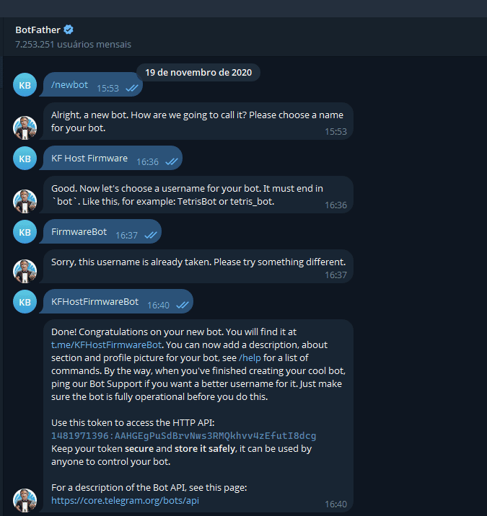Click BotFather avatar beside 'Sorry, this username' message
This screenshot has width=487, height=516.
coord(25,271)
